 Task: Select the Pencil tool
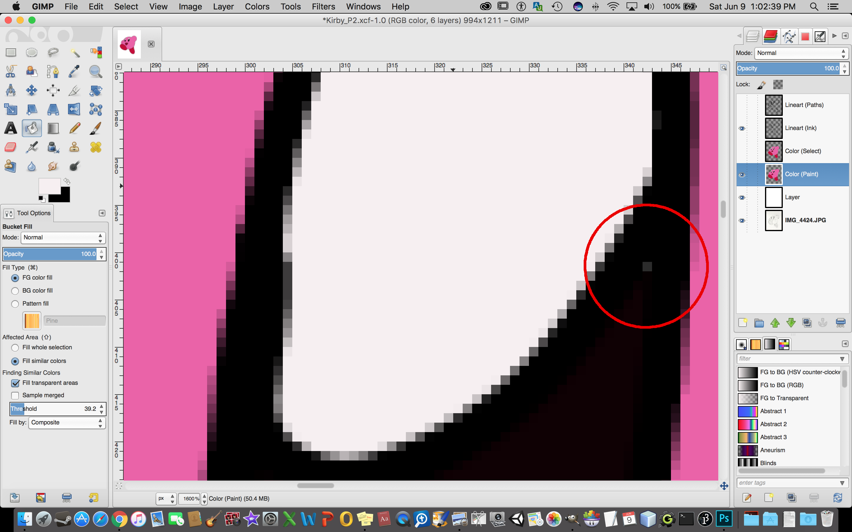click(x=74, y=128)
